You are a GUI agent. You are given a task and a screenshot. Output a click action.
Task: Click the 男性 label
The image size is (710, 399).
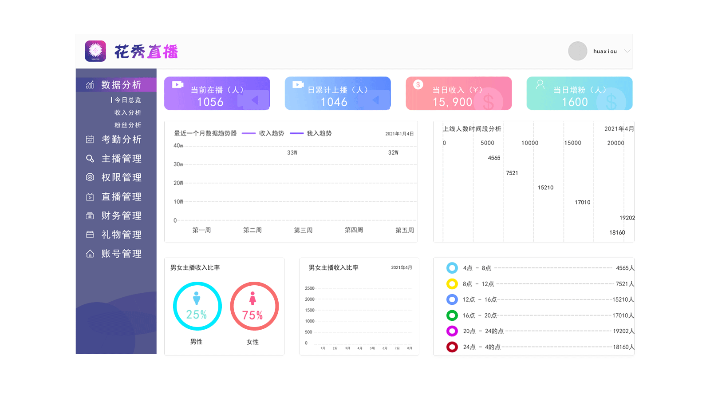point(196,342)
